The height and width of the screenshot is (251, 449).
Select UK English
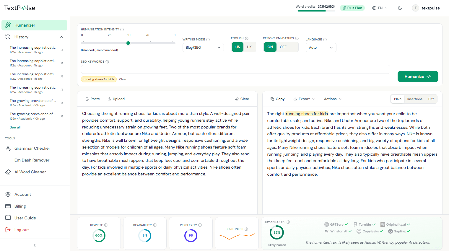[x=249, y=47]
